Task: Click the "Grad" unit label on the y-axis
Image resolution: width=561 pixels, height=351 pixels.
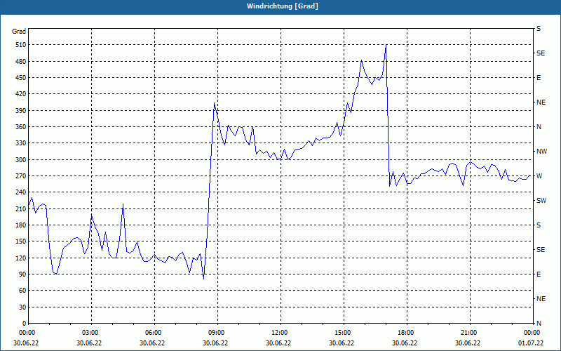Action: pos(19,32)
